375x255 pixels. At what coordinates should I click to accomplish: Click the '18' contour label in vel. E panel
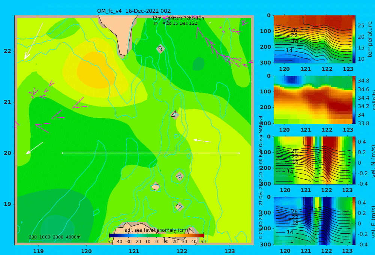(x=295, y=223)
